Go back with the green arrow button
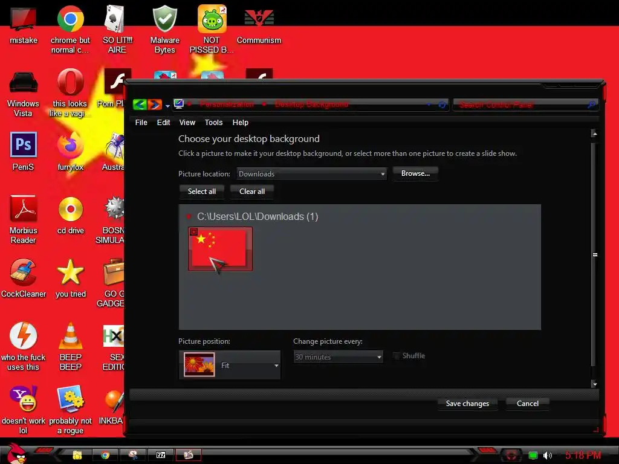 pyautogui.click(x=140, y=105)
